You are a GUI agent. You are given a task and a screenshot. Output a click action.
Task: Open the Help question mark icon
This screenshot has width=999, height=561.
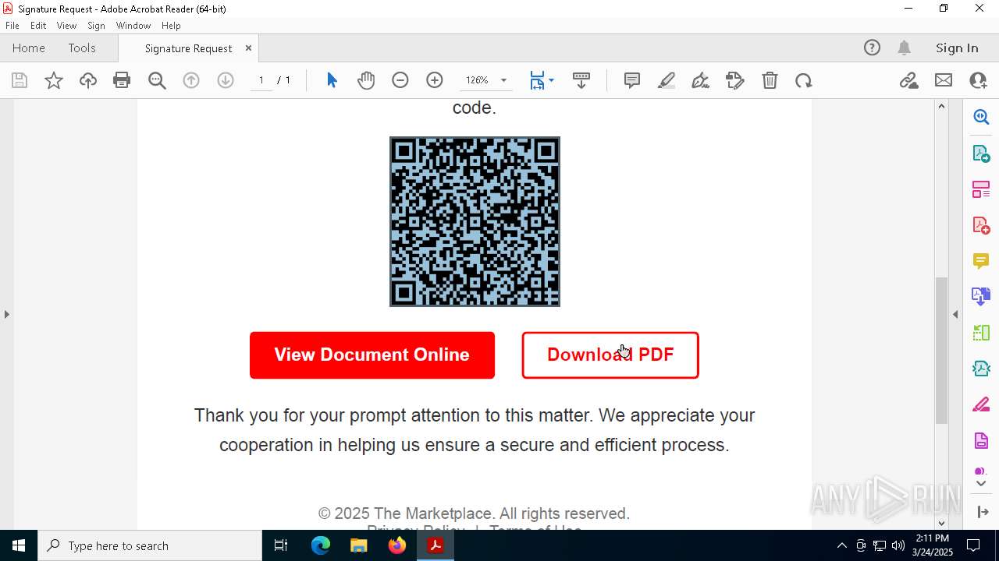coord(872,48)
